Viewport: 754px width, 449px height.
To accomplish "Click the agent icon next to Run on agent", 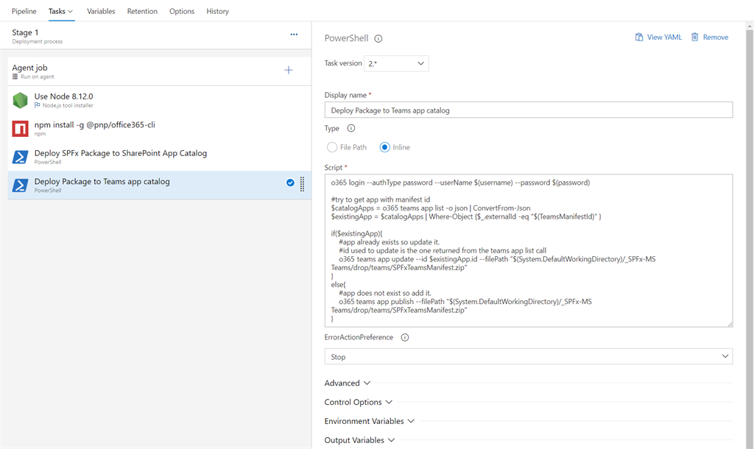I will click(x=15, y=77).
